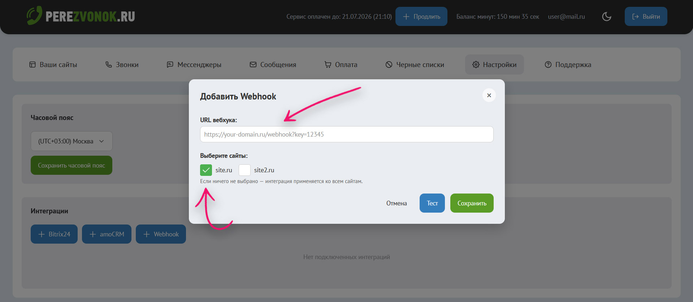
Task: Uncheck the site.ru checkbox
Action: pyautogui.click(x=206, y=170)
